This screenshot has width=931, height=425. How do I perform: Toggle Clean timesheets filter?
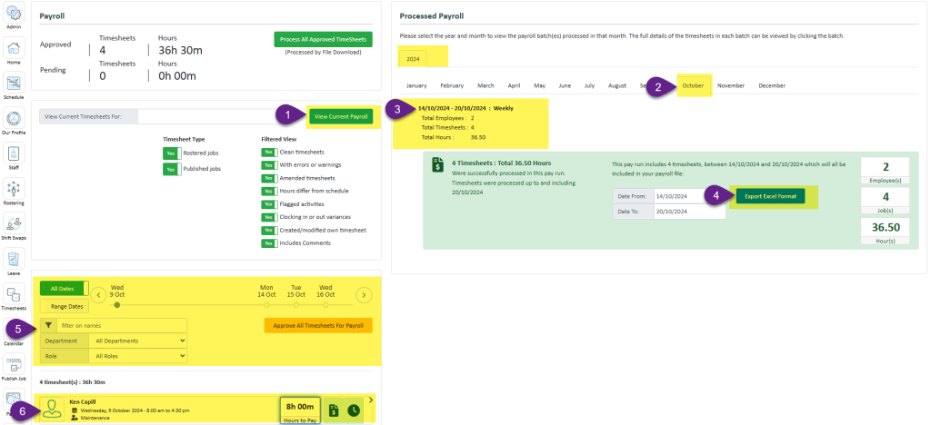point(269,153)
